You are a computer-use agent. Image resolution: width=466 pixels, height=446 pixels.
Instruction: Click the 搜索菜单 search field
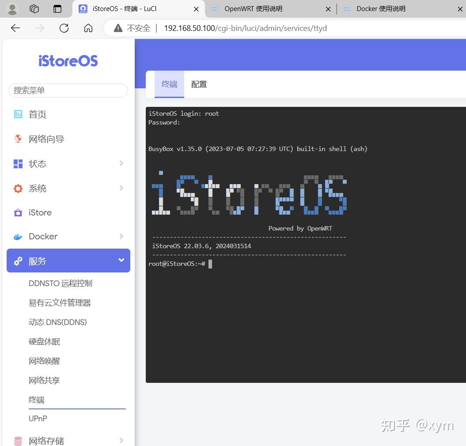[68, 91]
